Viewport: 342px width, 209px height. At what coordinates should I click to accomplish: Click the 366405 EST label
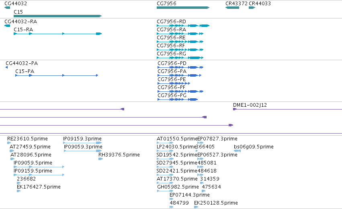[x=205, y=147]
